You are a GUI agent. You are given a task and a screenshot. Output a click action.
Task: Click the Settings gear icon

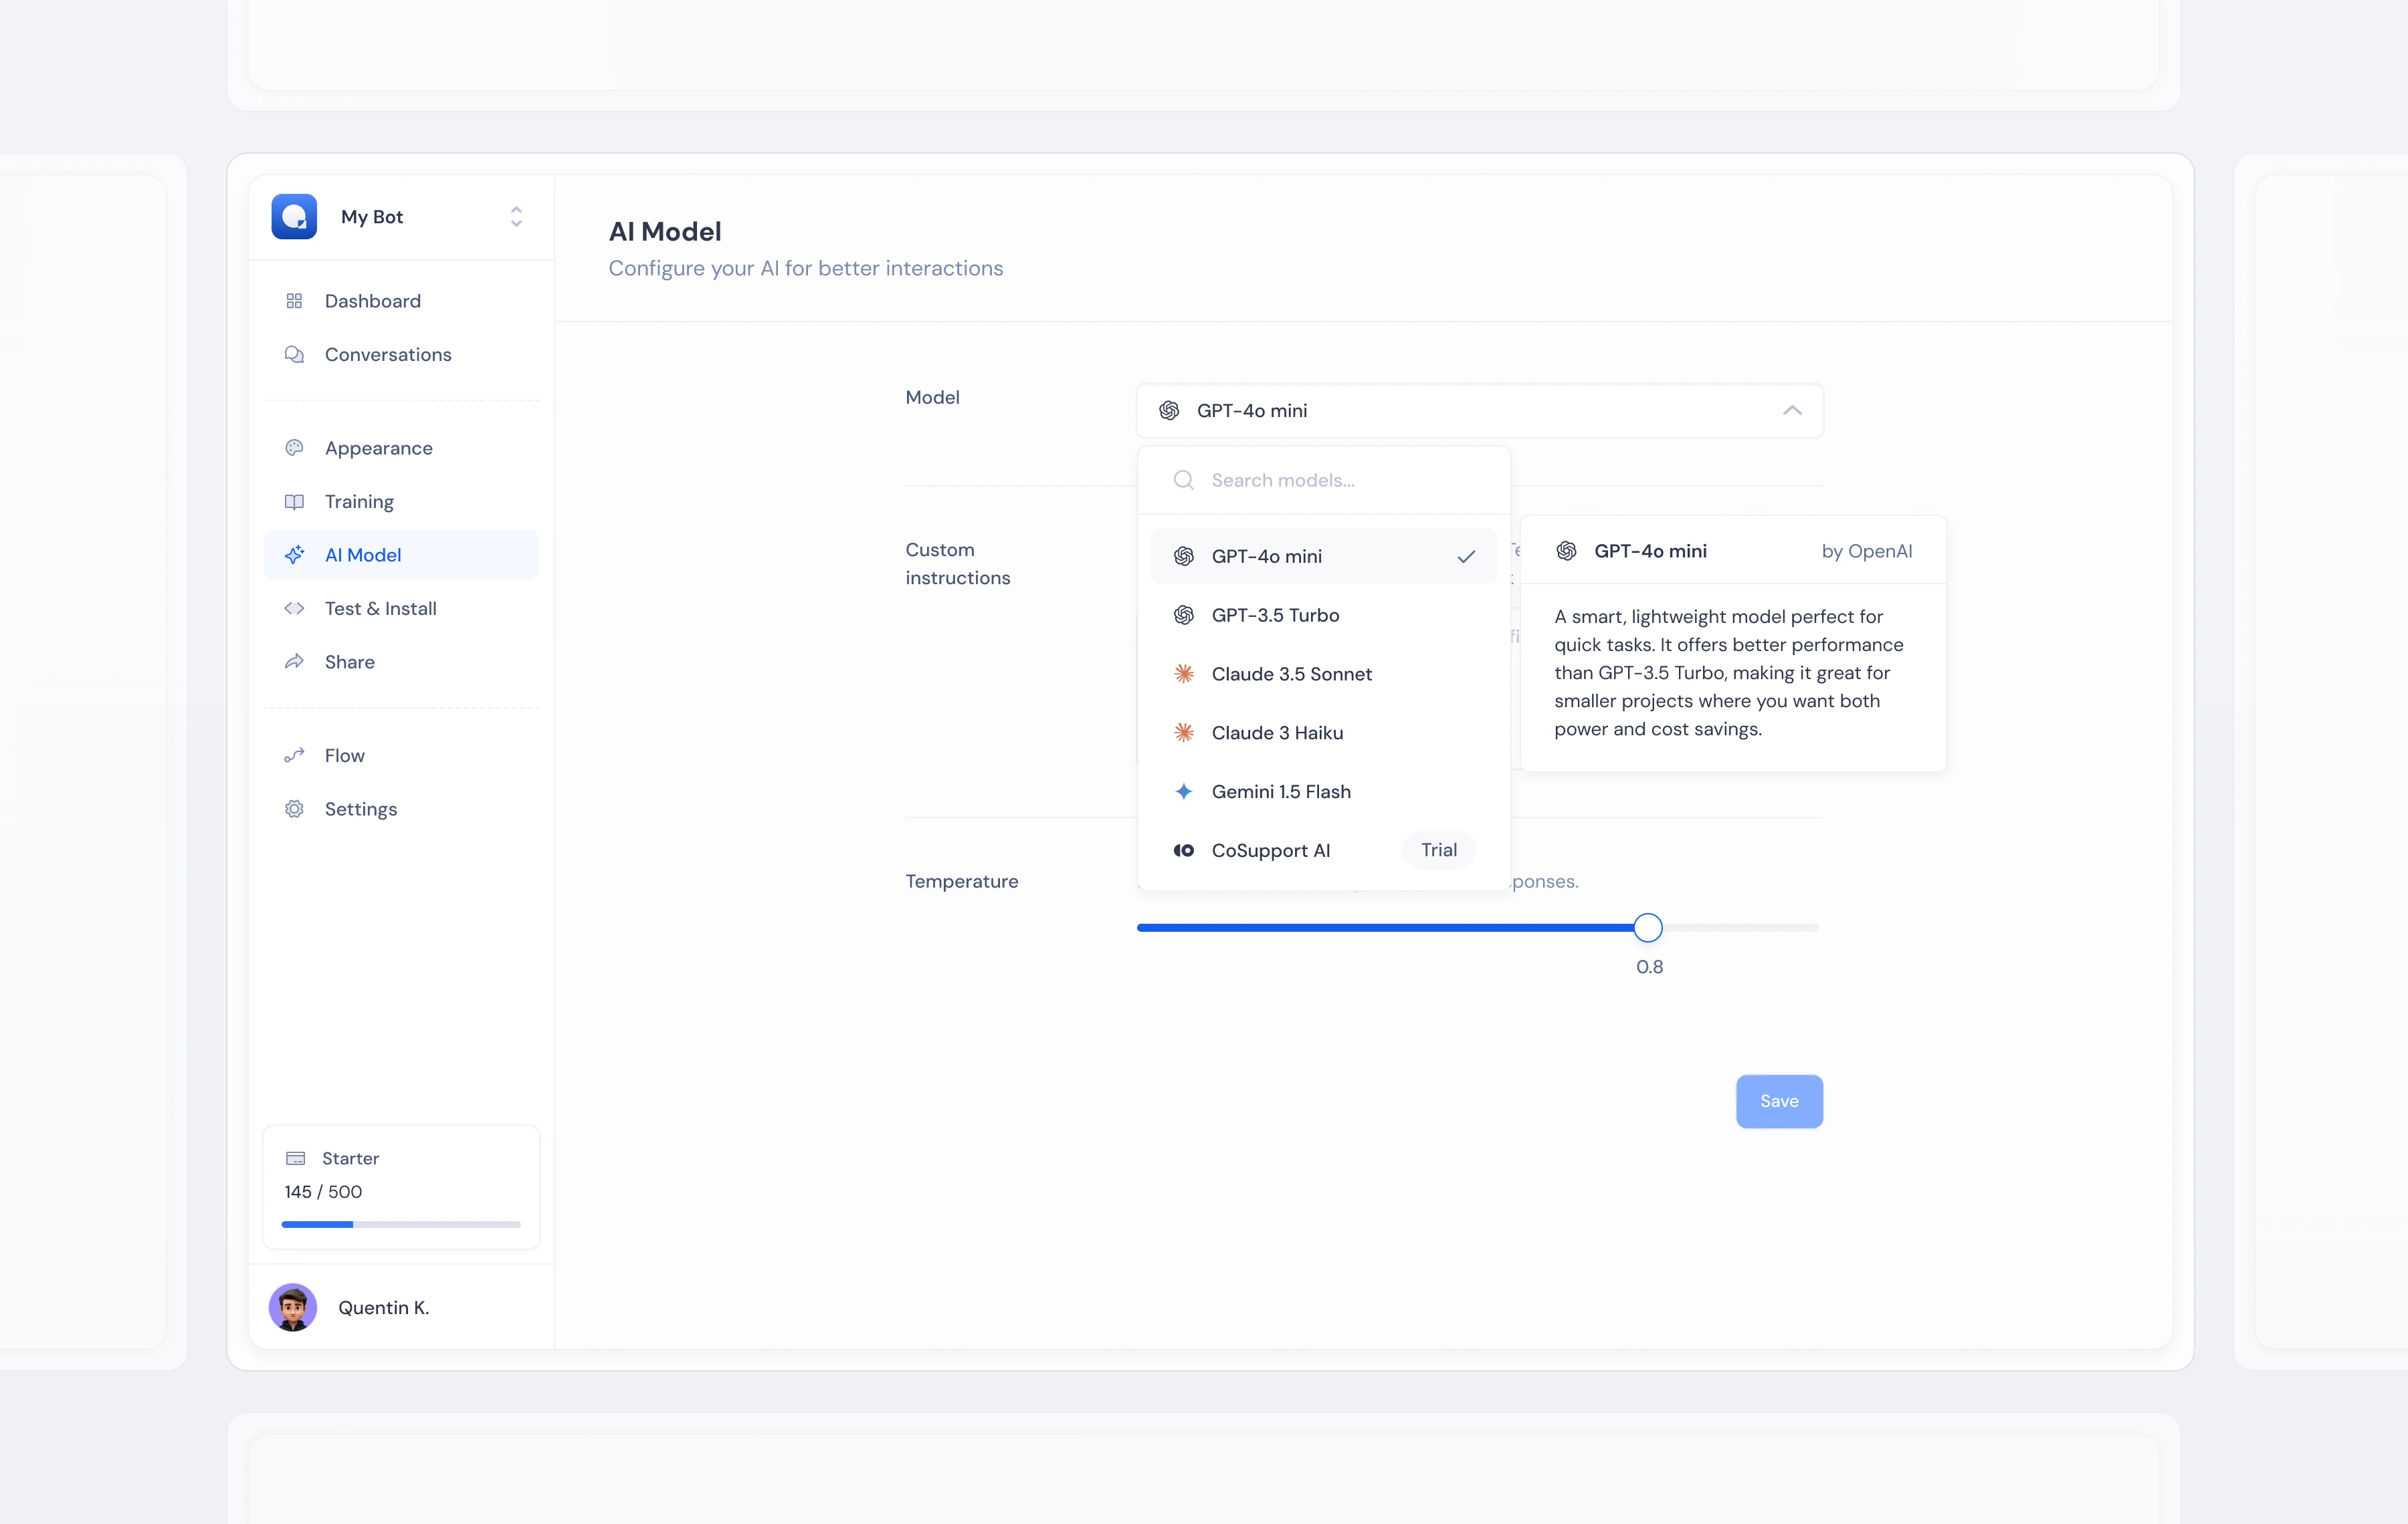click(294, 809)
